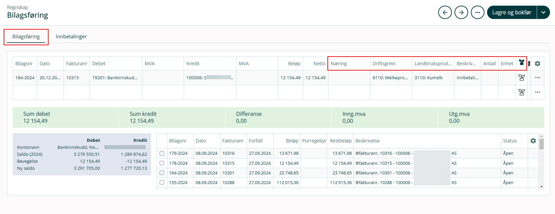Click the Lagre og bokfør button
Image resolution: width=555 pixels, height=214 pixels.
pos(511,13)
